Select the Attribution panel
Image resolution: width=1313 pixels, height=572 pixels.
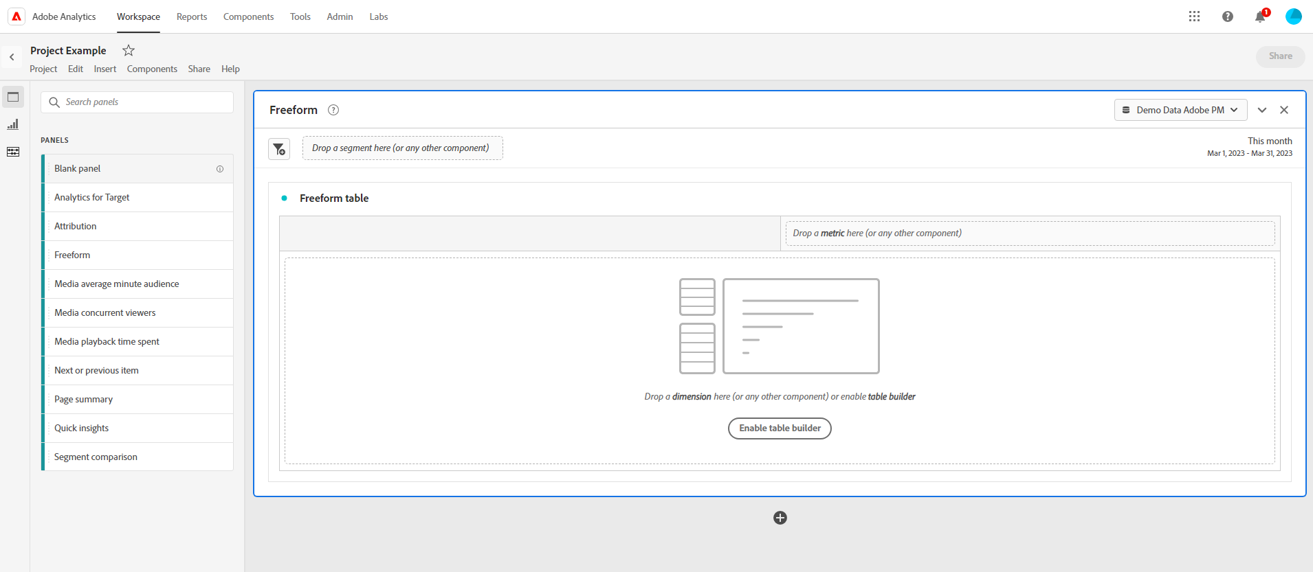coord(137,227)
